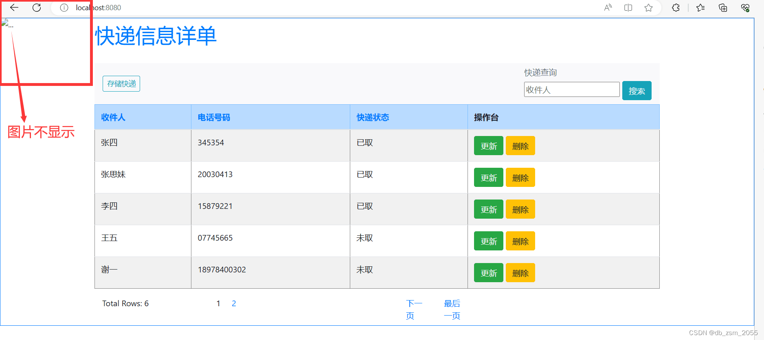Click the 搜索 search button
The width and height of the screenshot is (764, 340).
click(637, 91)
